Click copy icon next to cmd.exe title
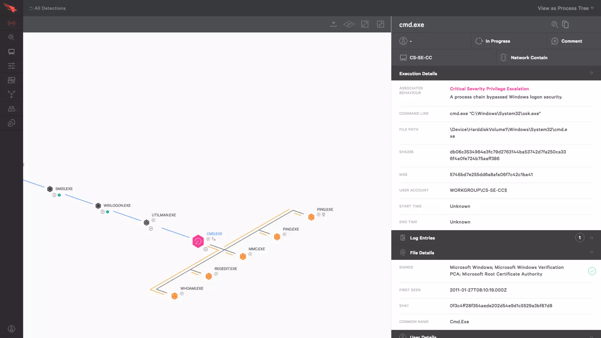This screenshot has width=601, height=338. [565, 25]
